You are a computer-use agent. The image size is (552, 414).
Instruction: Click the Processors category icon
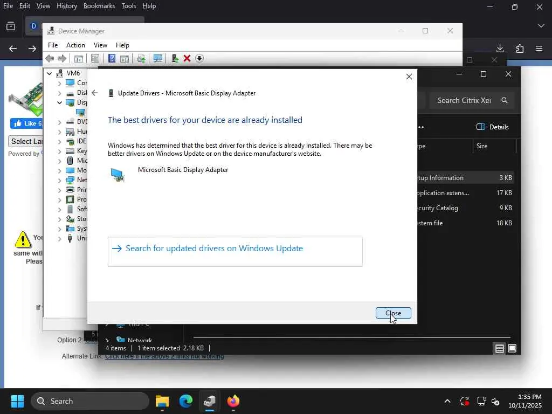[71, 199]
